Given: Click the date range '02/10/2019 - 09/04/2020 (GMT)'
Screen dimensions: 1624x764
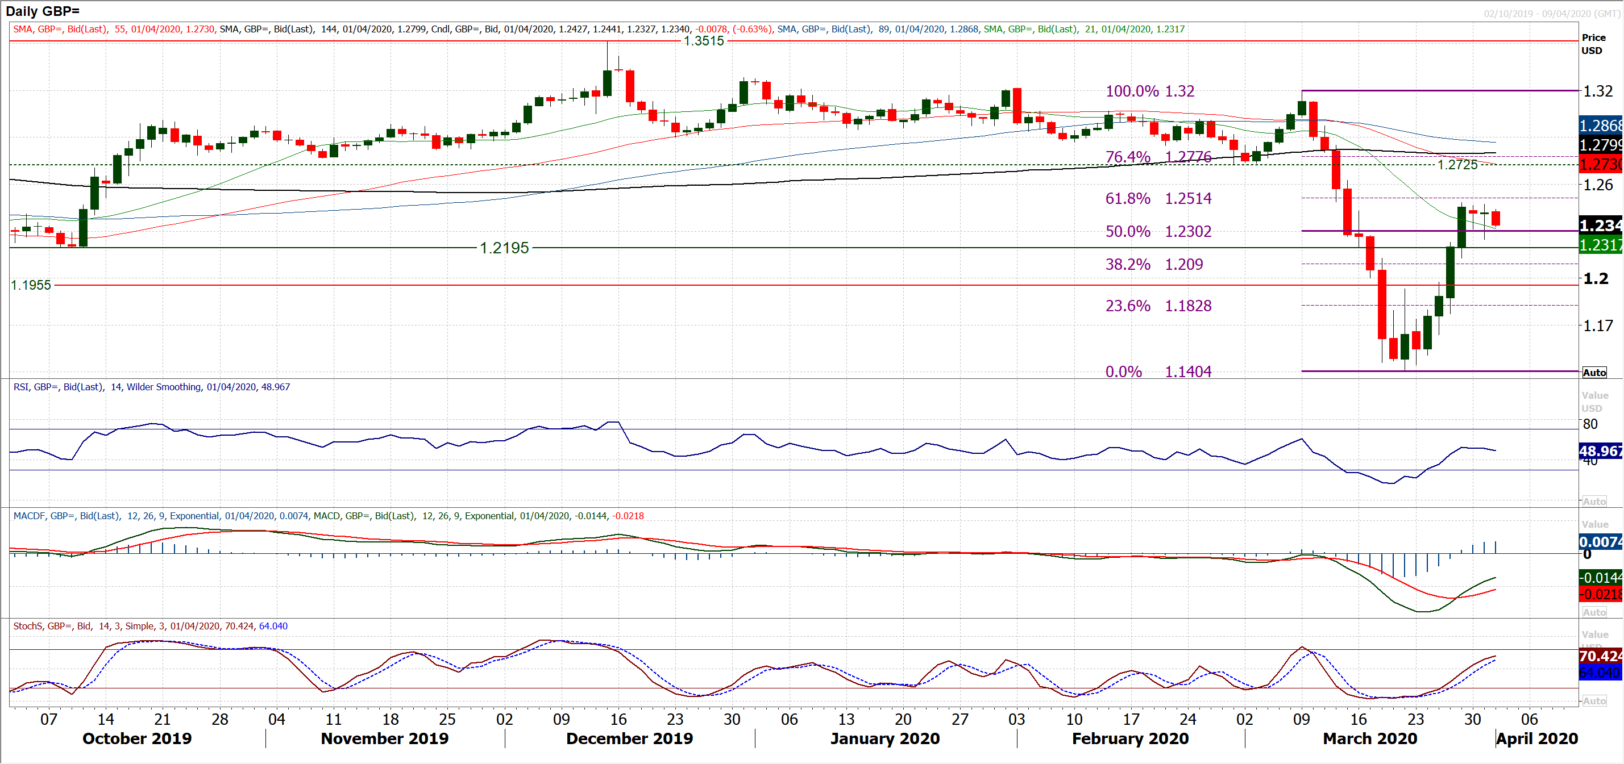Looking at the screenshot, I should click(1552, 13).
